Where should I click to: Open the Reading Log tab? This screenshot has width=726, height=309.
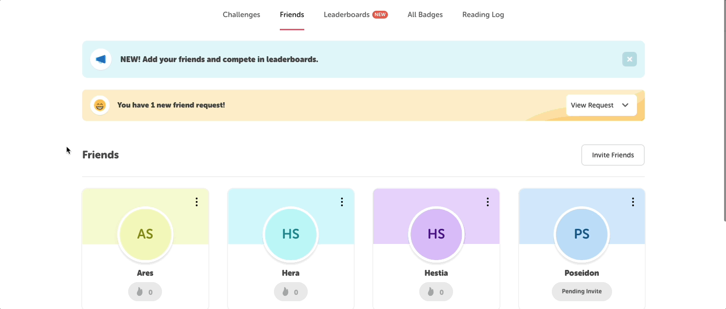point(483,15)
